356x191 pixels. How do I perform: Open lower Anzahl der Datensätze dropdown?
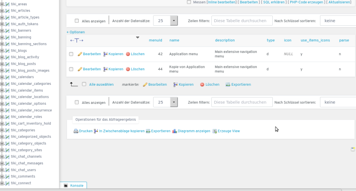point(166,102)
